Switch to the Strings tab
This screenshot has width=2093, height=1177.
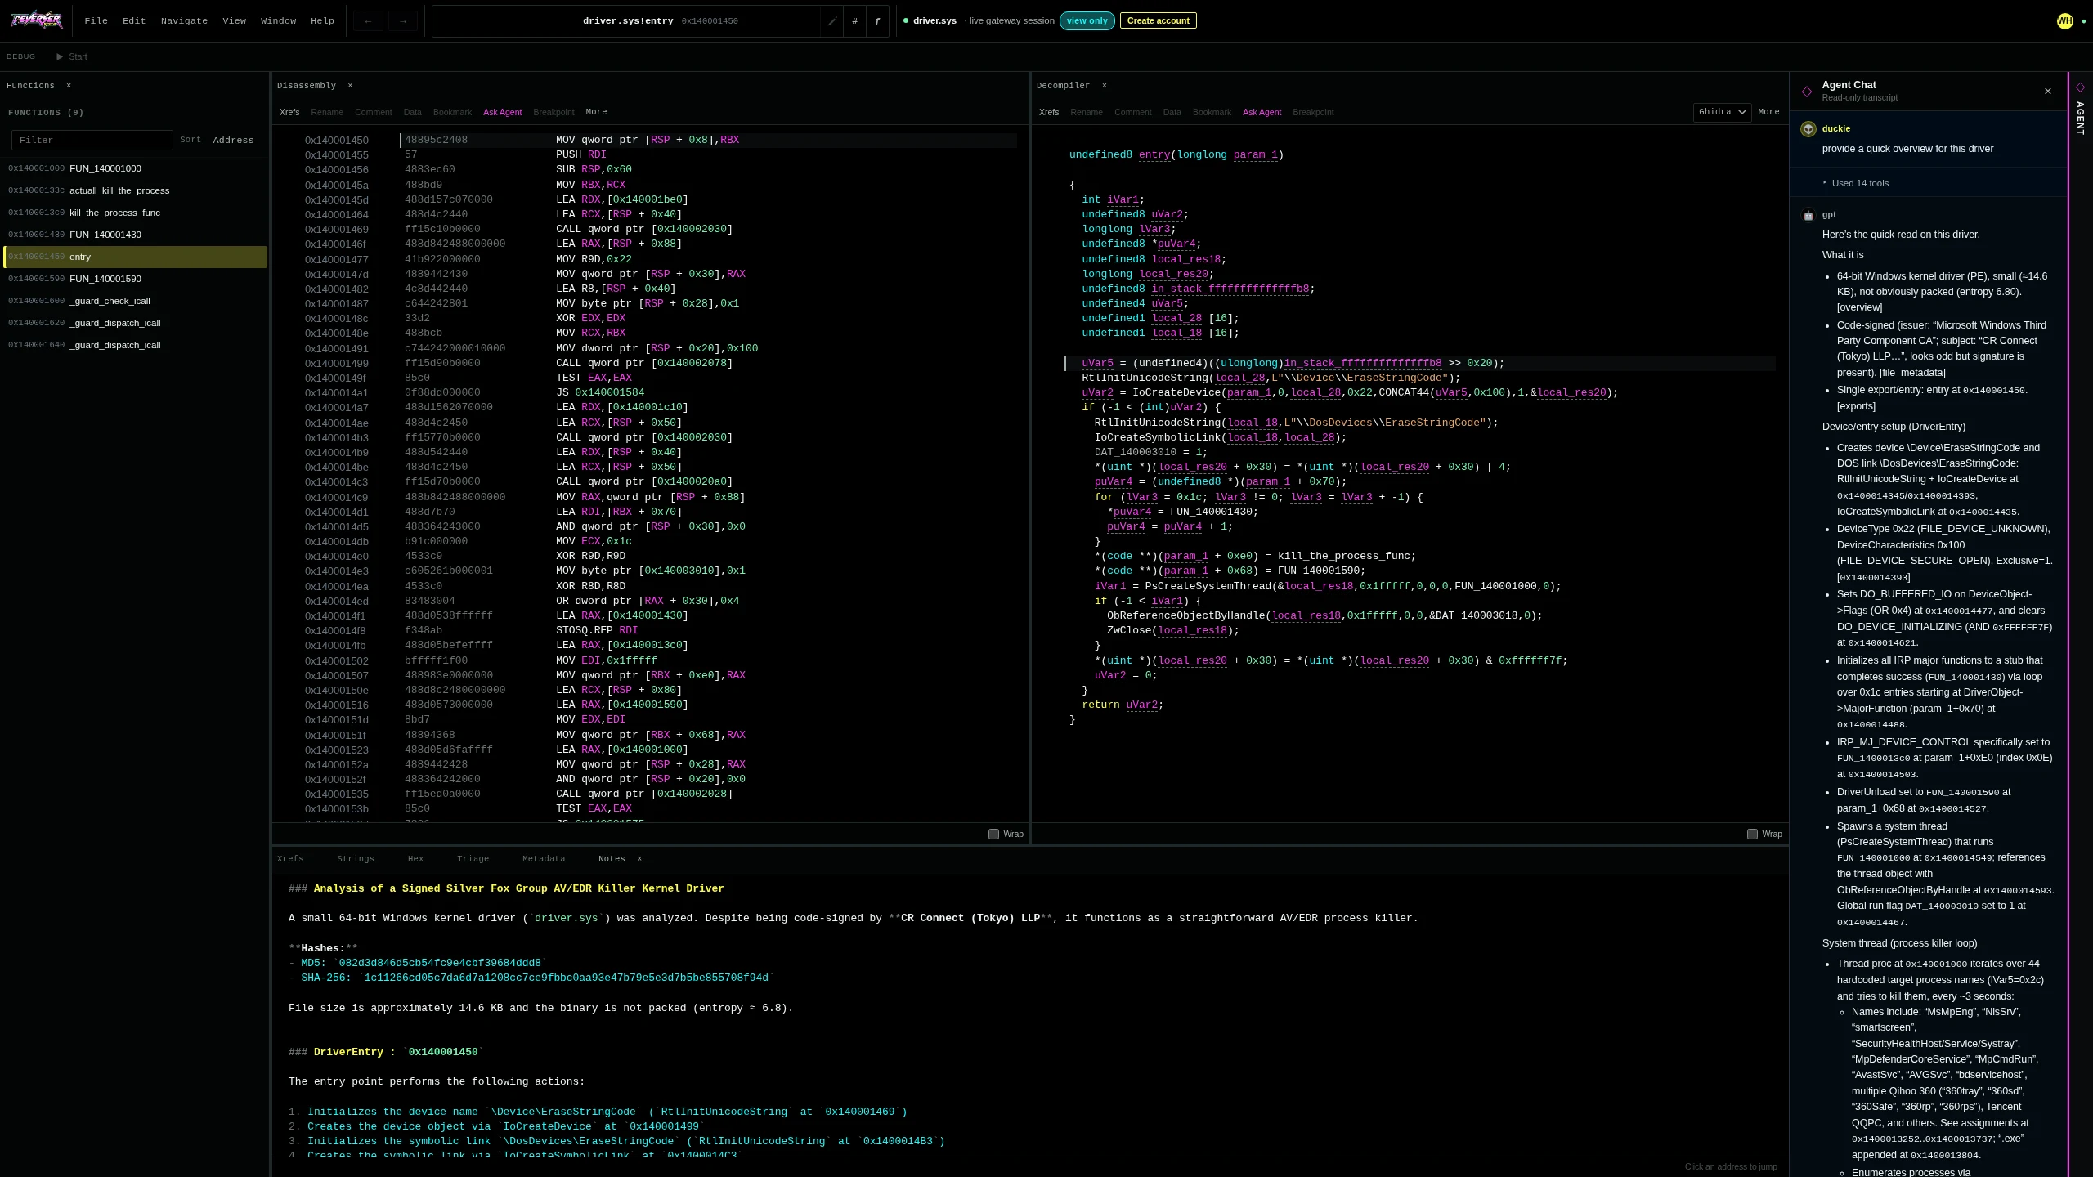pyautogui.click(x=356, y=859)
